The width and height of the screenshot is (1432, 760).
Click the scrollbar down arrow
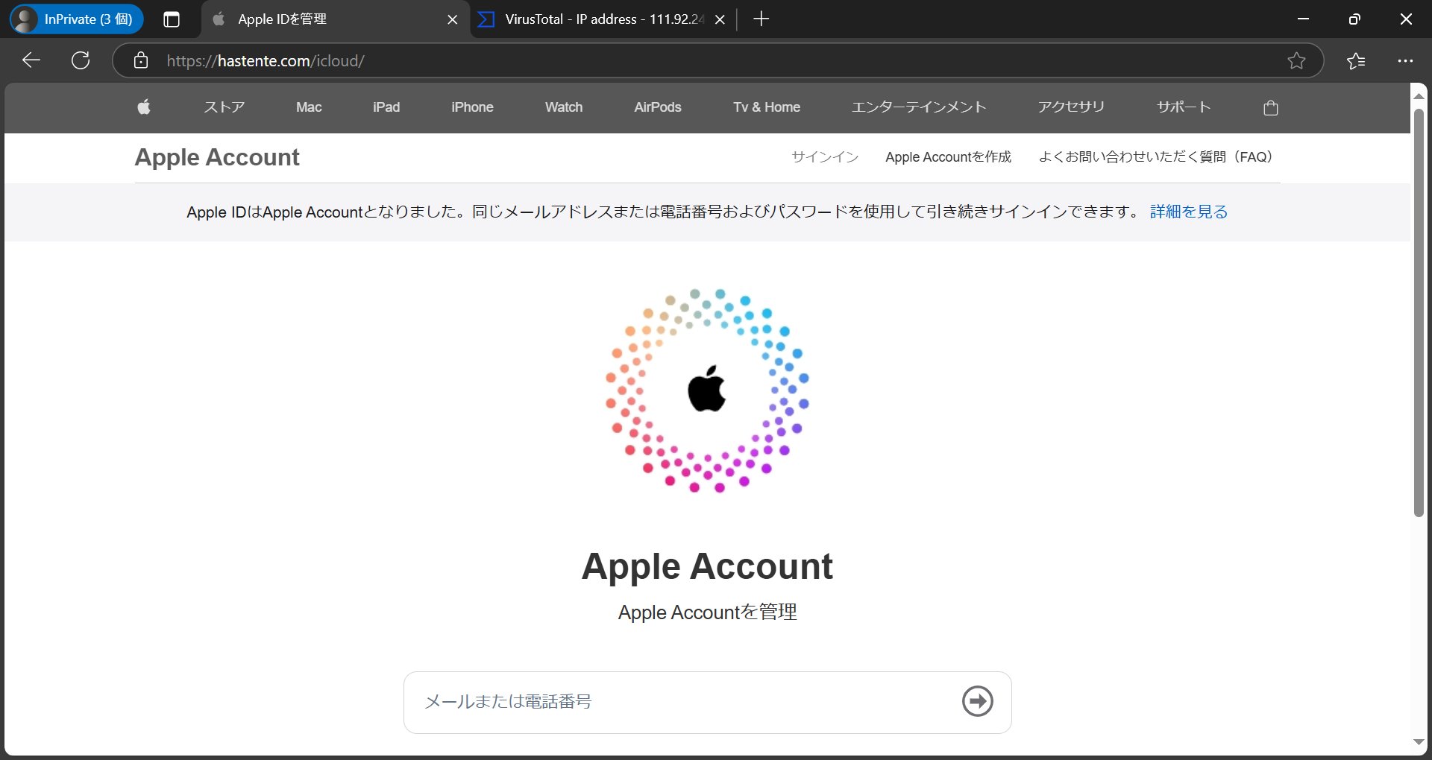click(1419, 742)
